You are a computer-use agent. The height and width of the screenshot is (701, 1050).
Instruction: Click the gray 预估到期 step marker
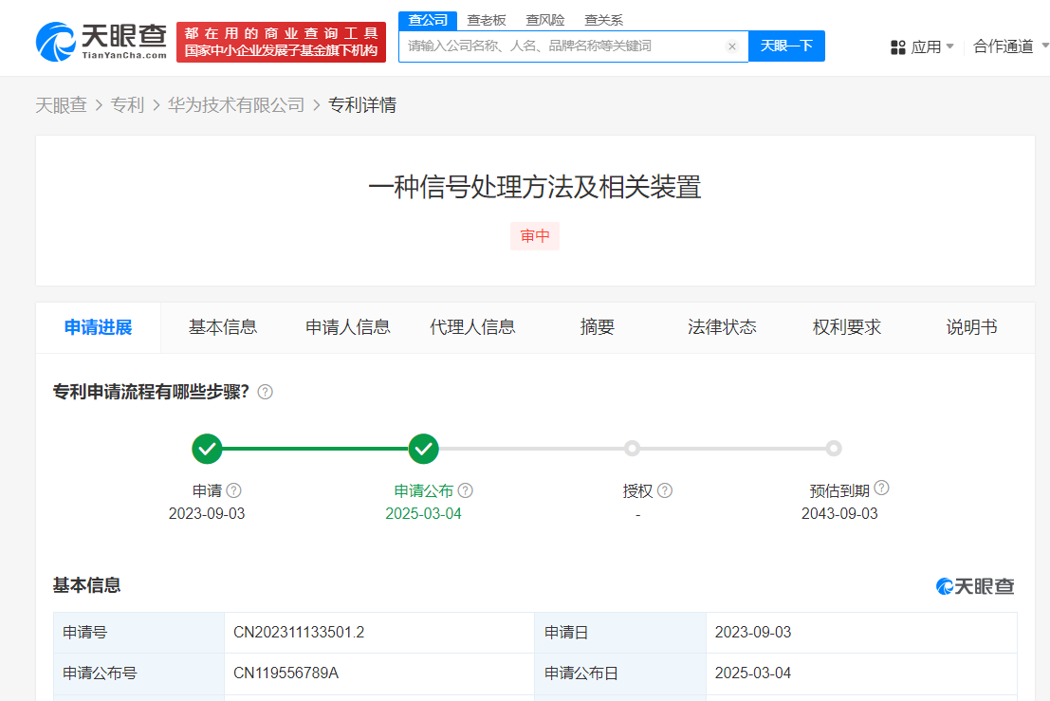(x=833, y=449)
